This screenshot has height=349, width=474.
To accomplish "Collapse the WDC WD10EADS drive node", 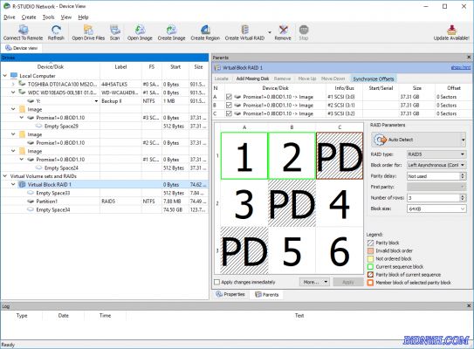I will coord(13,92).
